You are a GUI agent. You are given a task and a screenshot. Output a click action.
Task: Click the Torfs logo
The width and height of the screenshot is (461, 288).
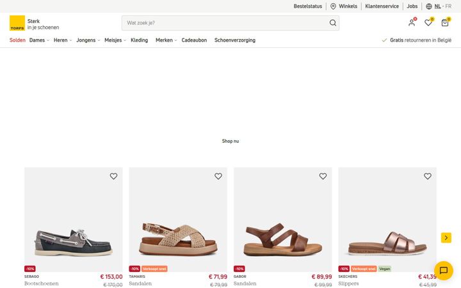pos(17,23)
